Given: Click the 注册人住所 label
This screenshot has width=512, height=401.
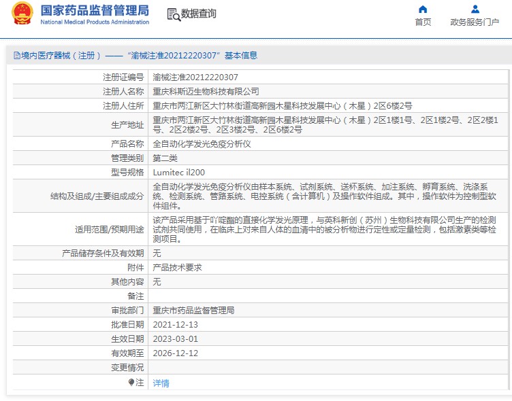Looking at the screenshot, I should (x=123, y=106).
